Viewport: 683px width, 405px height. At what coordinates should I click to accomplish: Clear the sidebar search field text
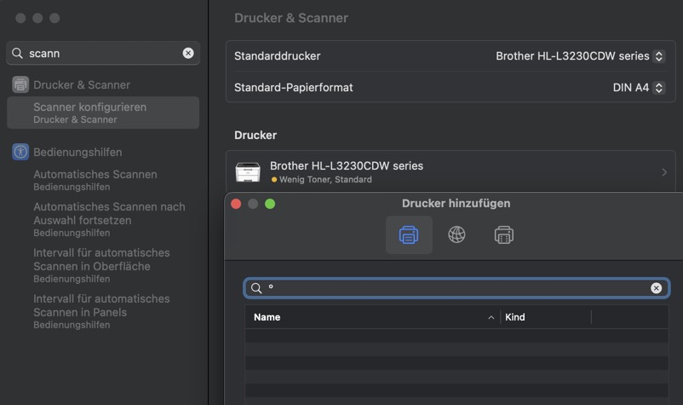click(x=188, y=53)
